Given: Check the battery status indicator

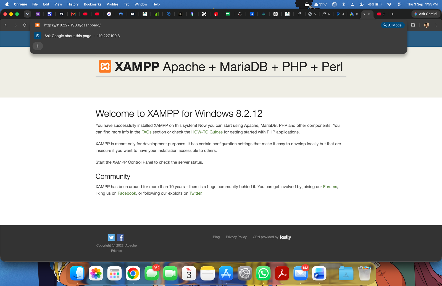Looking at the screenshot, I should pyautogui.click(x=375, y=4).
